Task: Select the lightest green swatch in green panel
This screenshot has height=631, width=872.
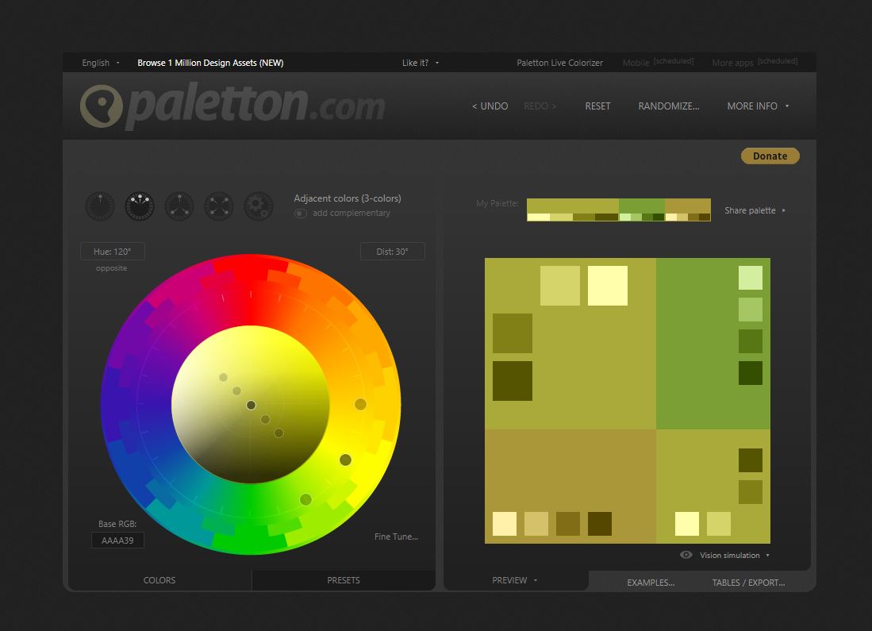Action: [x=751, y=278]
